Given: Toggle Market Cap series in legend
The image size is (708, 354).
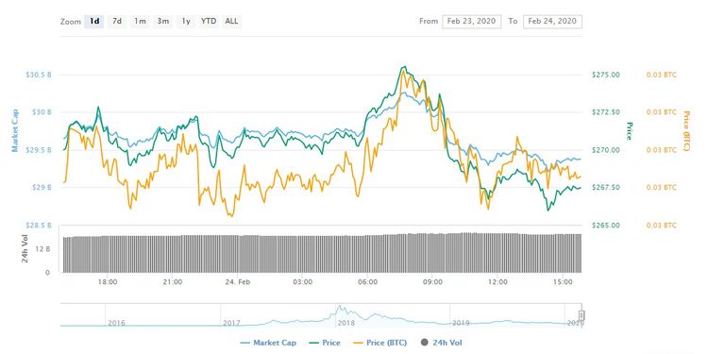Looking at the screenshot, I should coord(268,344).
